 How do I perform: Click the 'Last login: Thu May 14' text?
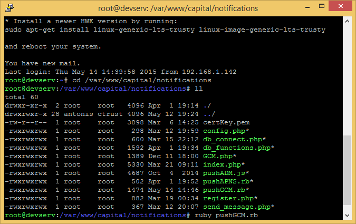click(51, 72)
